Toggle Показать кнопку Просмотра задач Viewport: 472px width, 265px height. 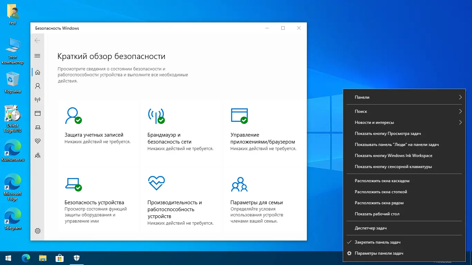point(404,134)
